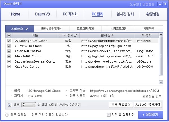Open 도움말 help link in title bar
The image size is (169, 122).
(134, 4)
